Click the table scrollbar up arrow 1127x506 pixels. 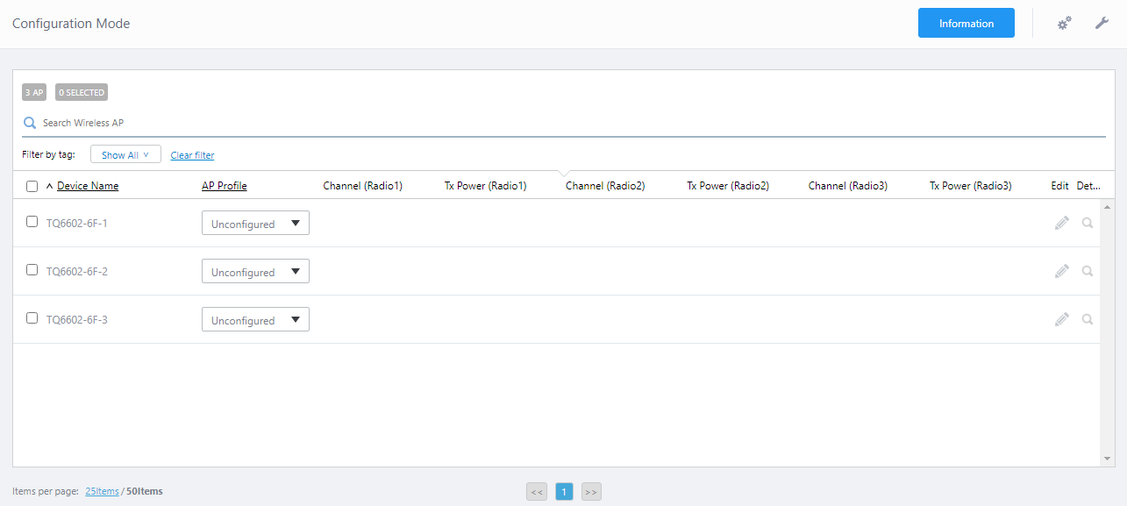[x=1107, y=207]
